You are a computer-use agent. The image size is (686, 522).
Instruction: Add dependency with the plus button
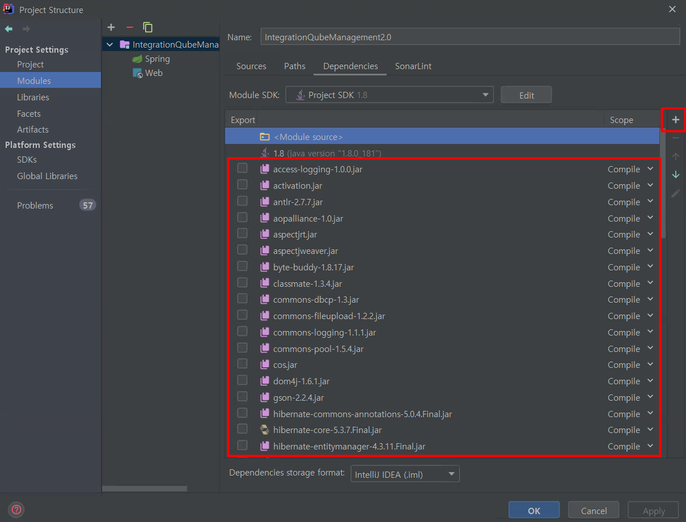pos(675,120)
